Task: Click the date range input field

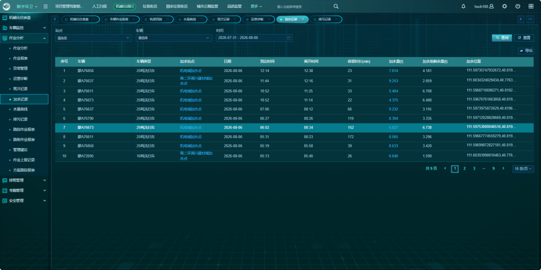Action: coord(254,38)
